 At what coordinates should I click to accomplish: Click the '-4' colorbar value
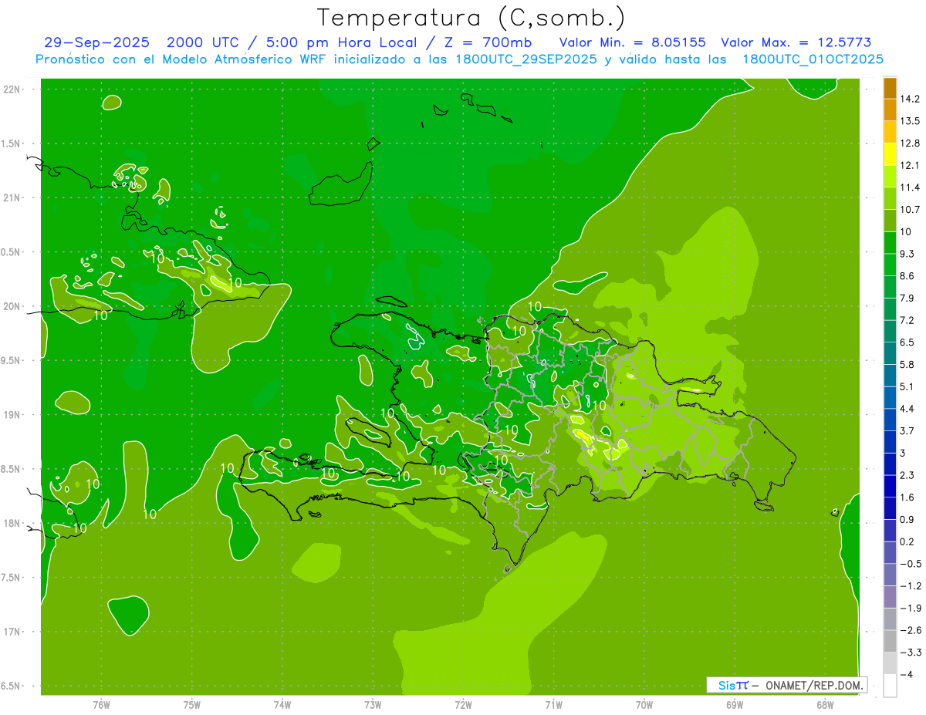[x=906, y=675]
